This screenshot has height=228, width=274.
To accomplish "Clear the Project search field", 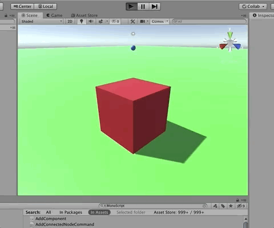I will coord(204,206).
